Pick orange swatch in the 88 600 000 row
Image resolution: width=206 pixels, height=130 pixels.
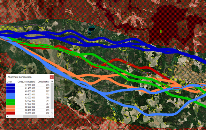tap(11, 107)
